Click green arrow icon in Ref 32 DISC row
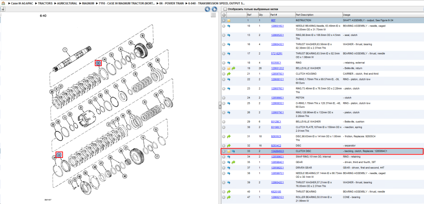 229,146
